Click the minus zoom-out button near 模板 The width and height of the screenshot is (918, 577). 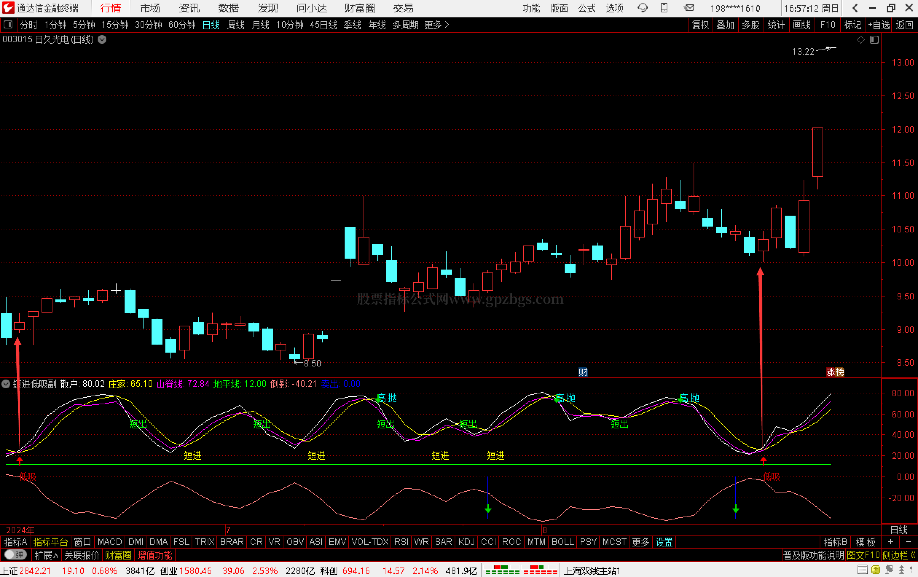(x=909, y=542)
